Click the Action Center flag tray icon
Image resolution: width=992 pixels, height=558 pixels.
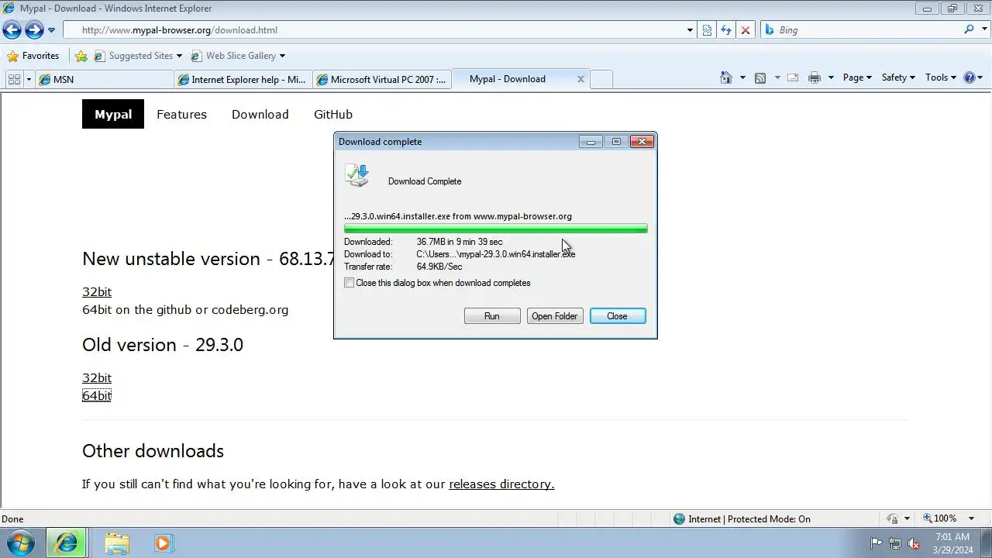pos(876,543)
